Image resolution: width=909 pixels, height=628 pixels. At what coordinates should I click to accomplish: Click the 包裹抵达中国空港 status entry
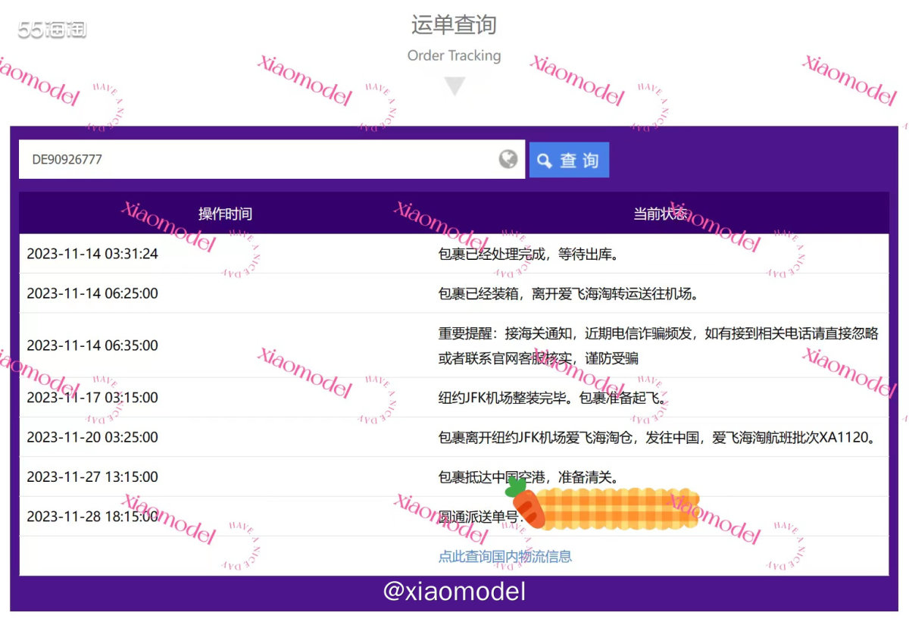(x=529, y=476)
